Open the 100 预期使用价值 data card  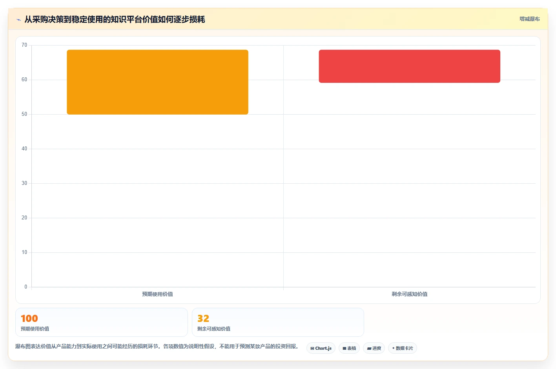click(x=101, y=322)
